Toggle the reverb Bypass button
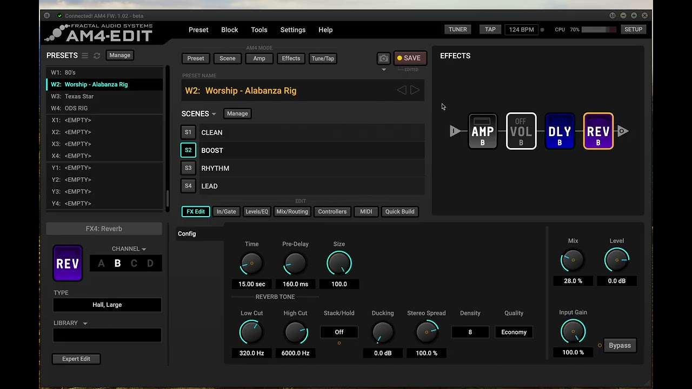Viewport: 692px width, 389px height. pos(620,345)
